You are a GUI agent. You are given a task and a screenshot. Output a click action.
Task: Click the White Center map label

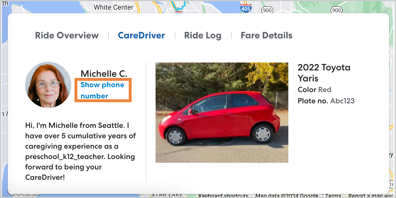point(114,8)
